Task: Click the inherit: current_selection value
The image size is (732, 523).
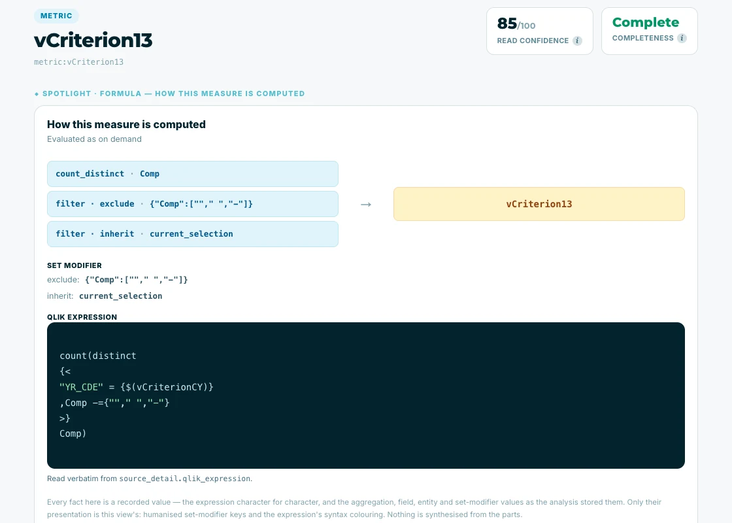Action: [x=120, y=296]
